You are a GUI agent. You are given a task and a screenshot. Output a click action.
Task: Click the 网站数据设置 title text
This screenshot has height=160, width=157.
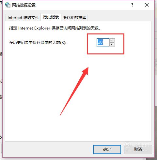pos(24,5)
